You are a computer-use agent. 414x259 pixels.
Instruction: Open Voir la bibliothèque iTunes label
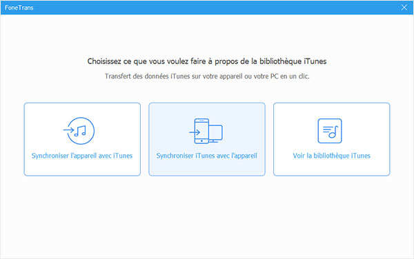pyautogui.click(x=332, y=156)
